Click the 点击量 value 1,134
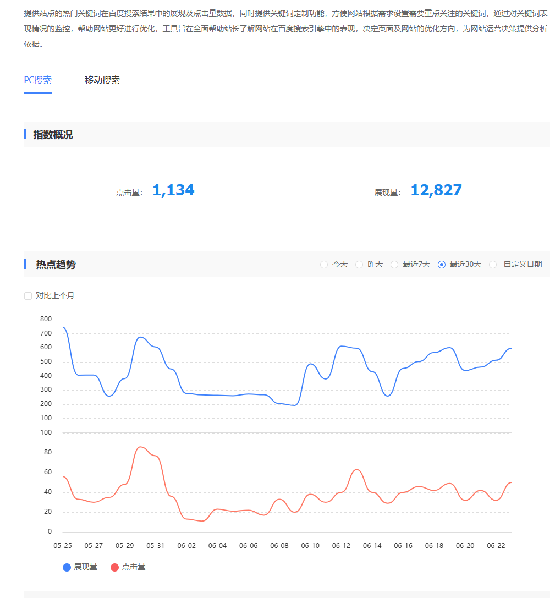This screenshot has width=555, height=598. point(173,190)
